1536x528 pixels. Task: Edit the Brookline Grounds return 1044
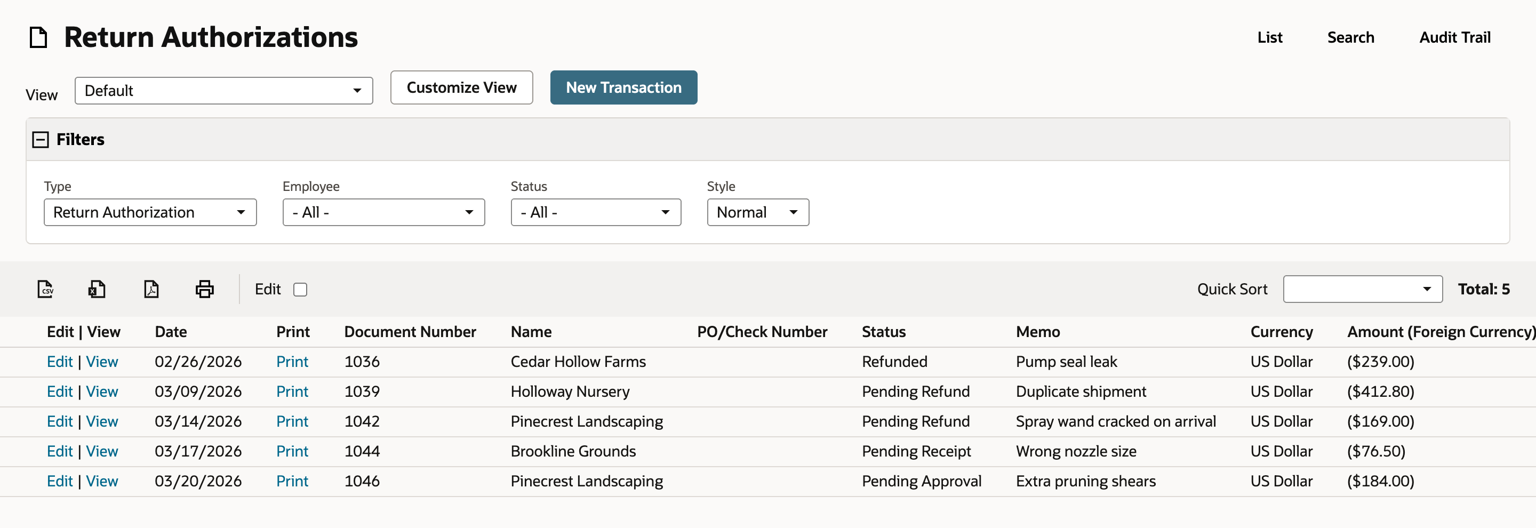[x=60, y=451]
